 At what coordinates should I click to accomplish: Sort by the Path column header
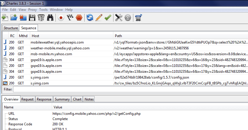click(x=181, y=36)
